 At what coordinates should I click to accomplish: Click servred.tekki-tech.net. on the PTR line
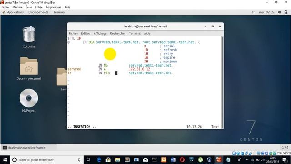coord(151,73)
